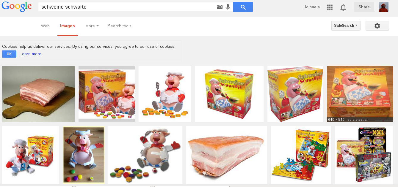Open pork belly on cutting board image
Viewport: 398px width, 187px height.
click(x=38, y=94)
